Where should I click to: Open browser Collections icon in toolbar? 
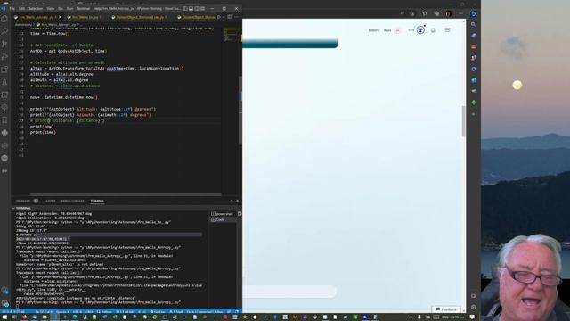436,13
